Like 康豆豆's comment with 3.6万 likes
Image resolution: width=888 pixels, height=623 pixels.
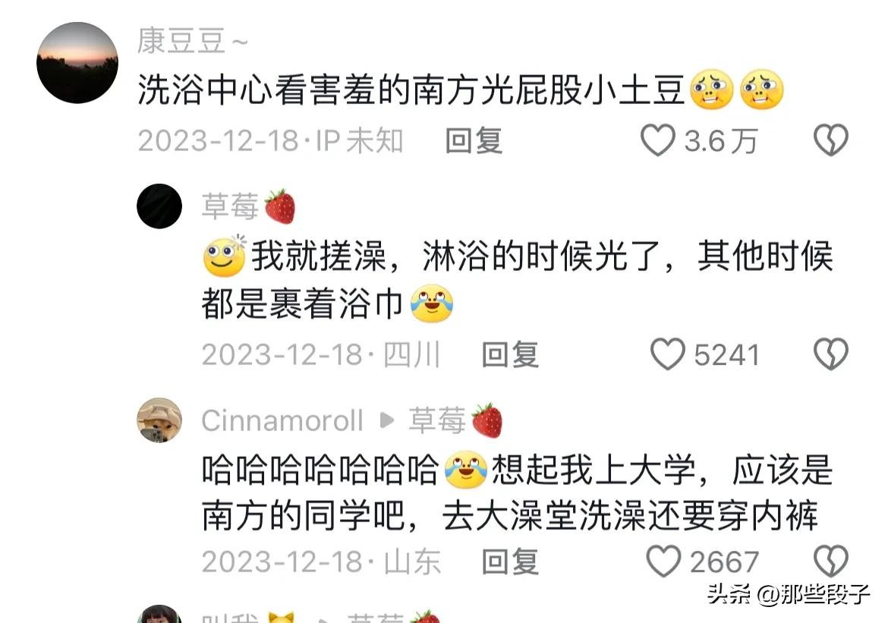[657, 140]
